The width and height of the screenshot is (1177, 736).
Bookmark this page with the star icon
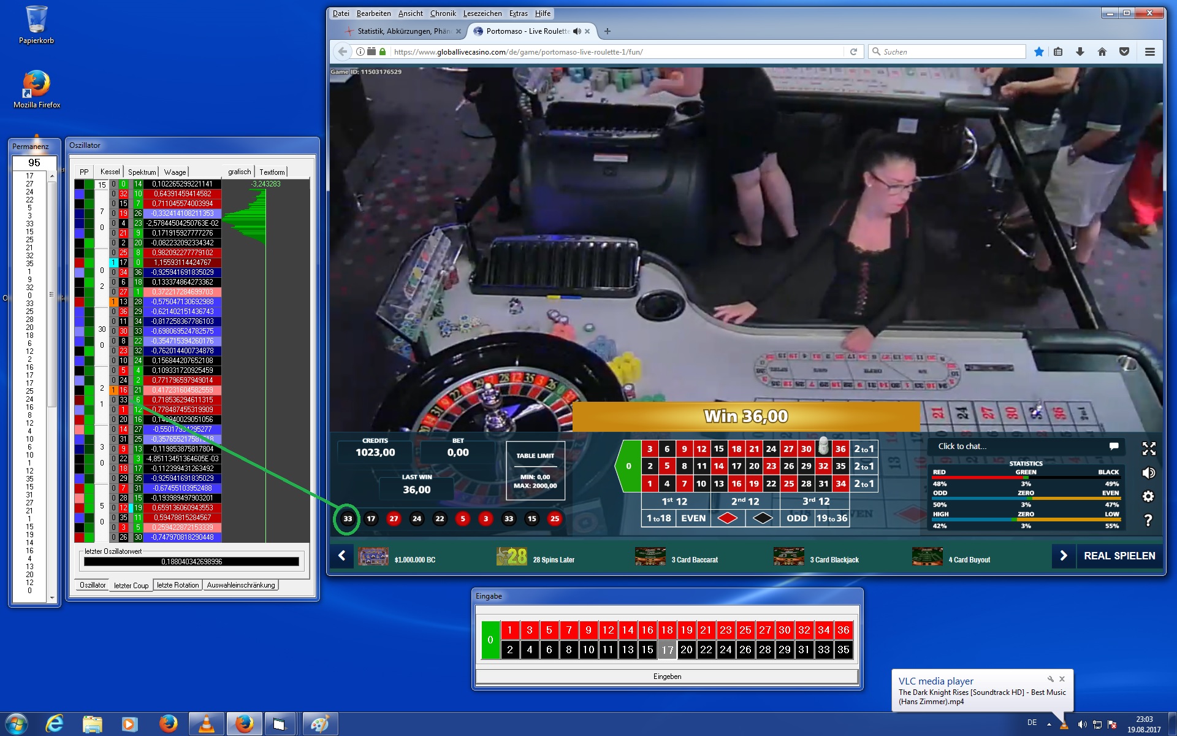[x=1038, y=52]
